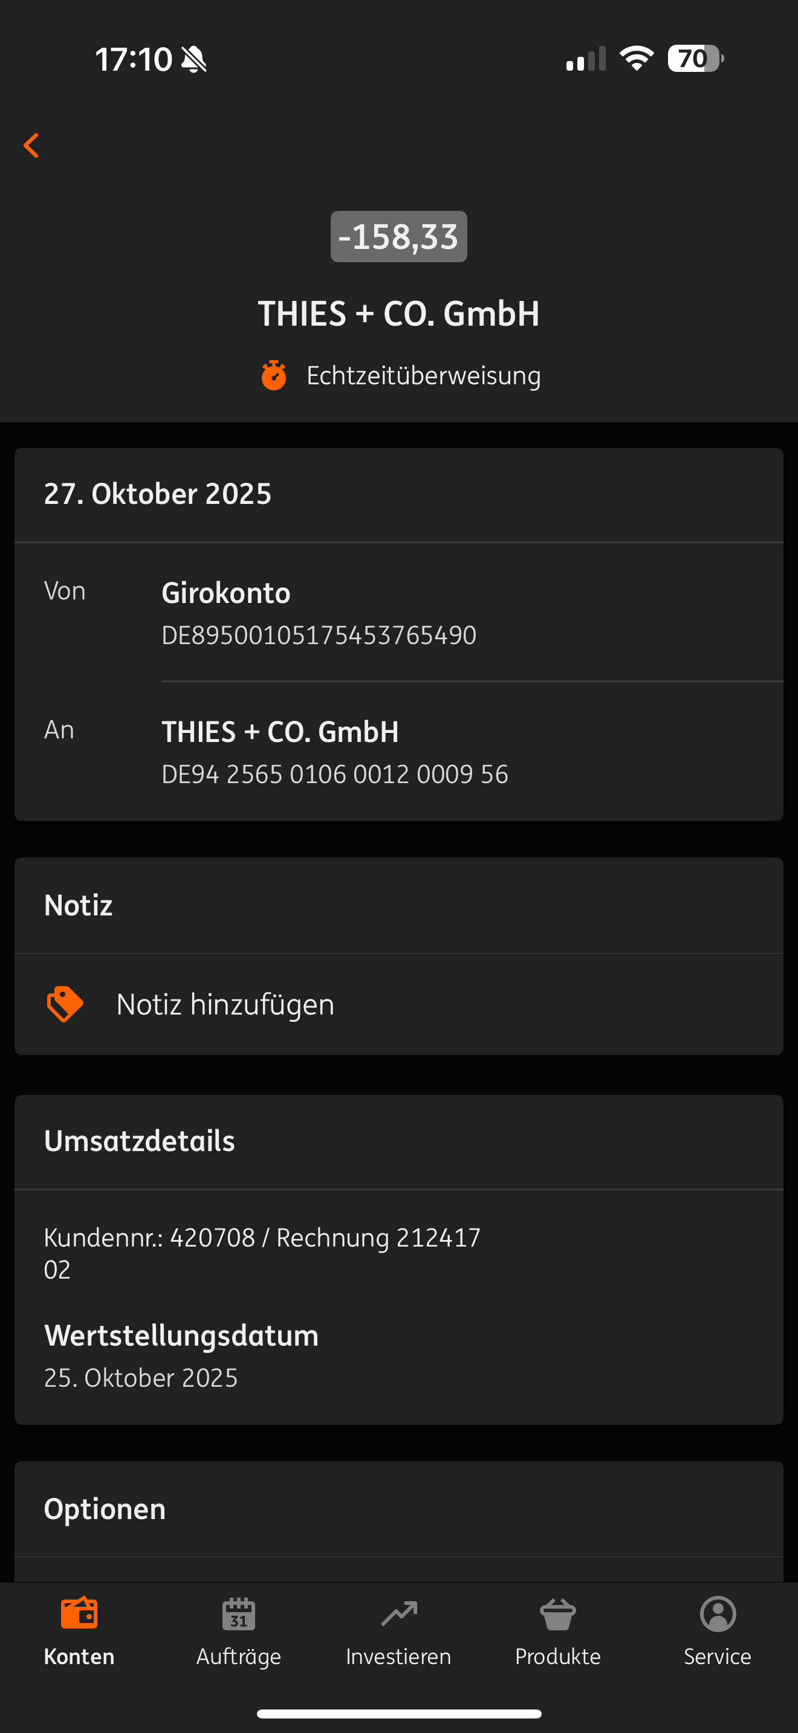Switch to the Investieren tab label
The width and height of the screenshot is (798, 1733).
point(399,1656)
